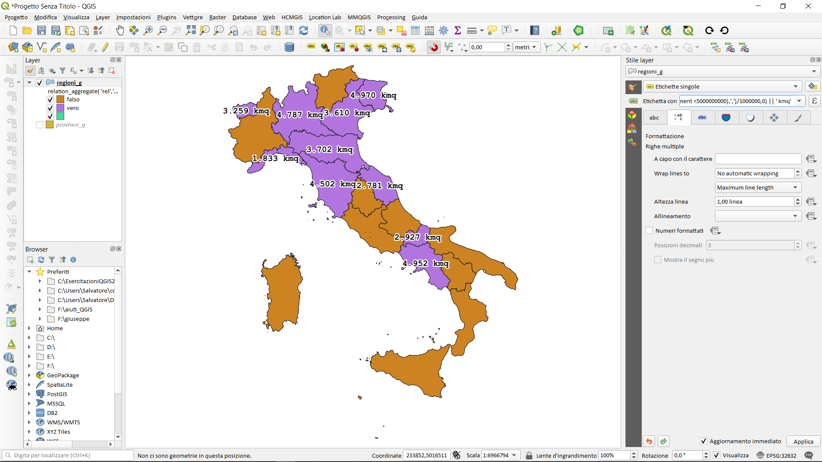Enable the Numeri formattati checkbox
Screen dimensions: 822x462
coord(649,231)
